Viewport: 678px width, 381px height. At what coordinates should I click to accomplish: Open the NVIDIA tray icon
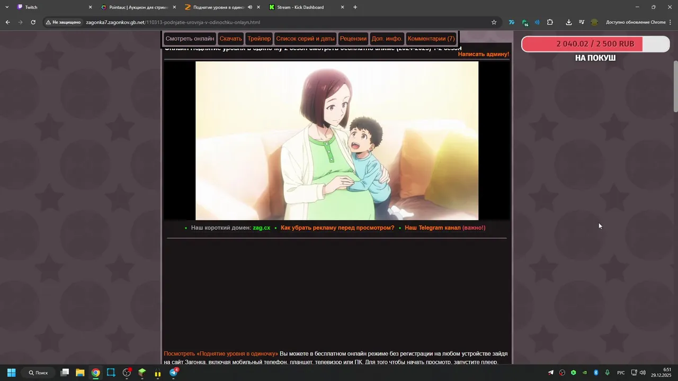[584, 373]
